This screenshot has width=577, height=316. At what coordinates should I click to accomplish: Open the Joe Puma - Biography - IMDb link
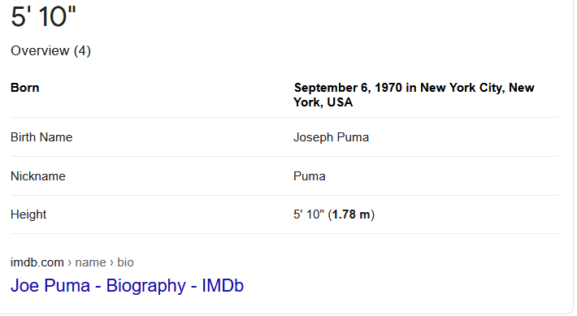(x=127, y=286)
